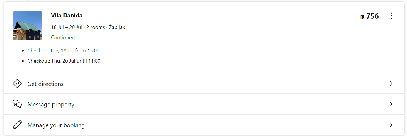
Task: Open the Vila Danida cabin photo
Action: coord(28,25)
